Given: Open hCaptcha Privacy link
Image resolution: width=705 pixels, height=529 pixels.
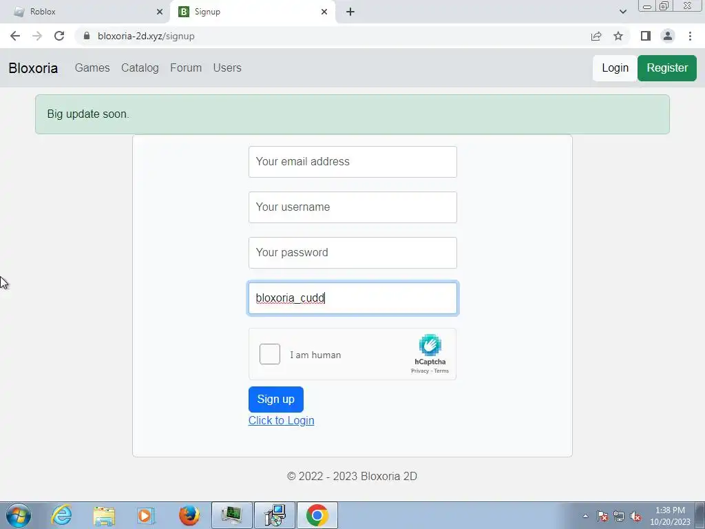Looking at the screenshot, I should [419, 371].
